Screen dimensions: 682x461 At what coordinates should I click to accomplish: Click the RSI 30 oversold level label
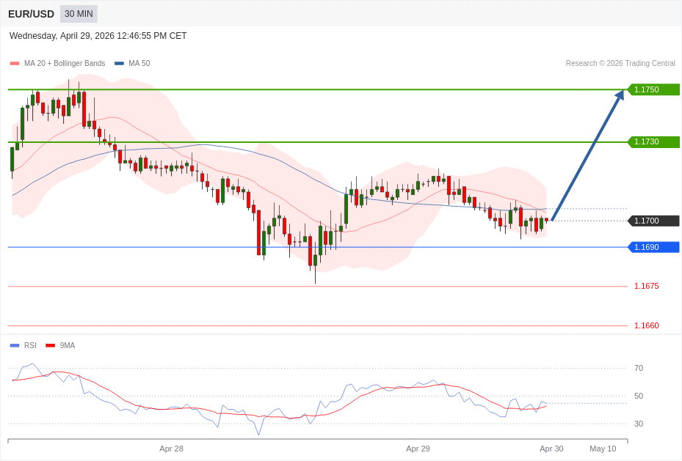click(x=638, y=424)
